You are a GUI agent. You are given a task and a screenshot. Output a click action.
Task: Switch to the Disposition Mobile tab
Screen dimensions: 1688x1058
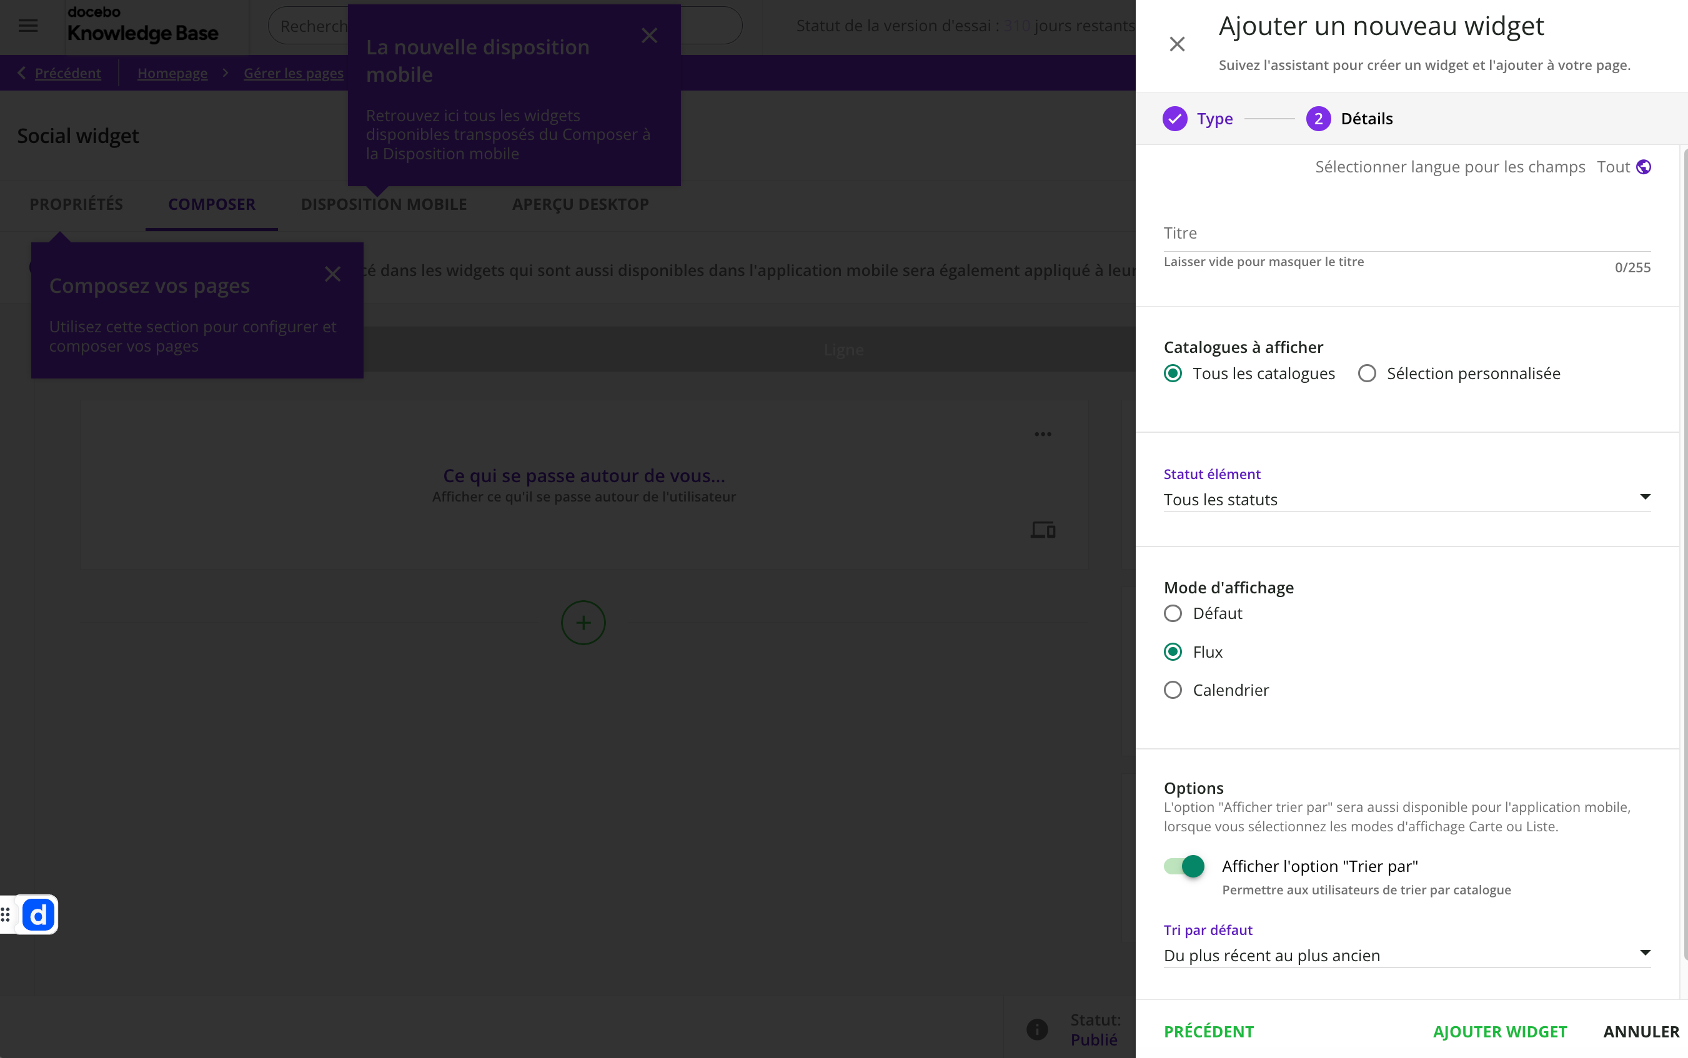pos(384,204)
